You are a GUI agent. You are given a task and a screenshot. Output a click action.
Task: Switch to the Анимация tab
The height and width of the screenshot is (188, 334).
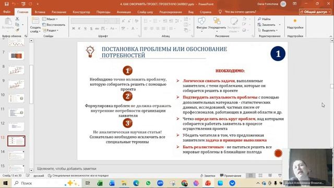point(124,12)
